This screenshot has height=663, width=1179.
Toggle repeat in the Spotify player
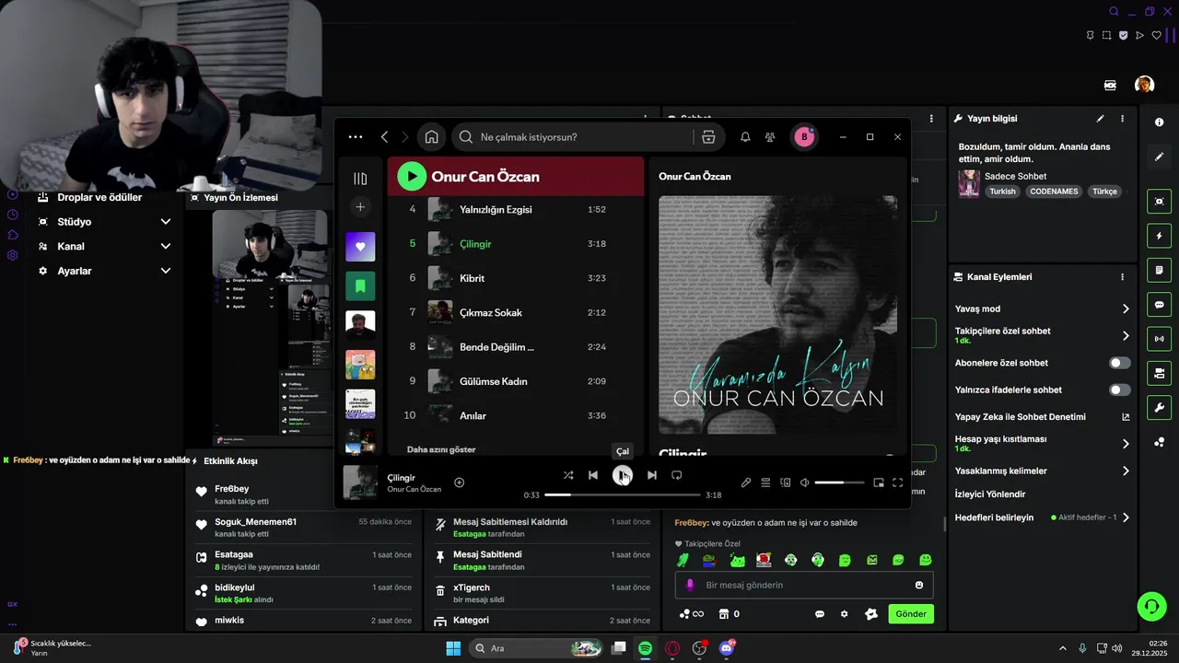coord(677,475)
